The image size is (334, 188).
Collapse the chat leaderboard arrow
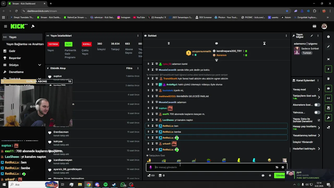(216, 60)
